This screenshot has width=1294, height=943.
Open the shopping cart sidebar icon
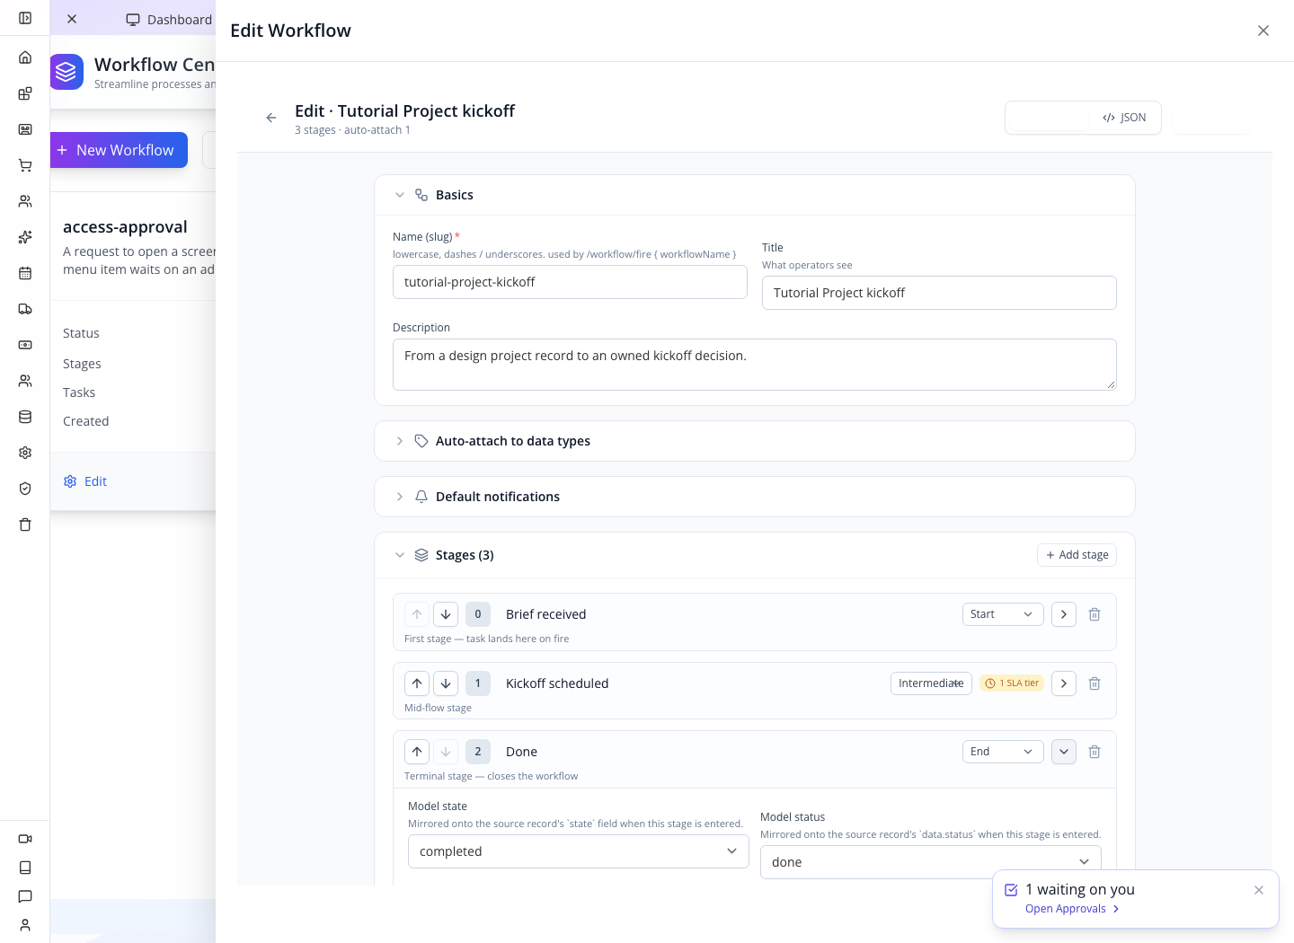[25, 165]
